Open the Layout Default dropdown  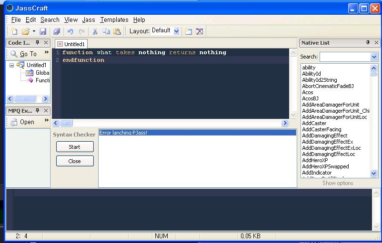coord(176,31)
